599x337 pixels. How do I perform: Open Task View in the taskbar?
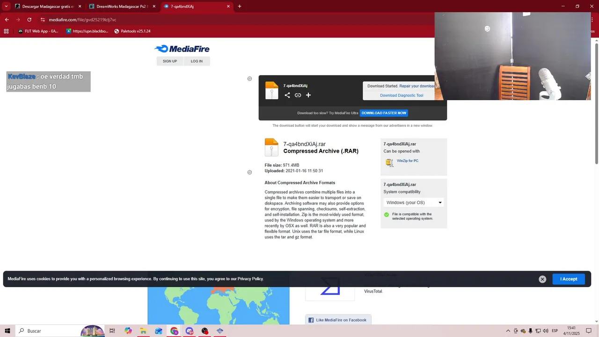112,331
